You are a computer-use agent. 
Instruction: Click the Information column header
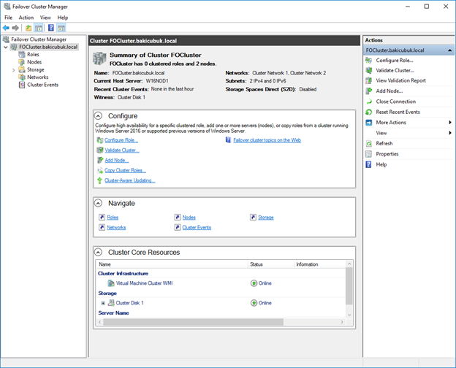click(x=320, y=264)
